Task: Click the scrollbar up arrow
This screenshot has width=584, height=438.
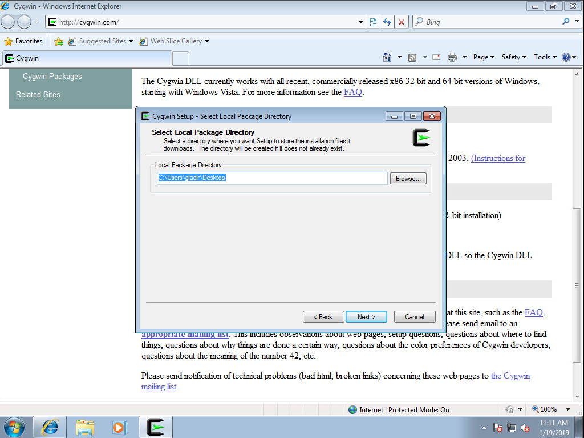Action: (577, 74)
